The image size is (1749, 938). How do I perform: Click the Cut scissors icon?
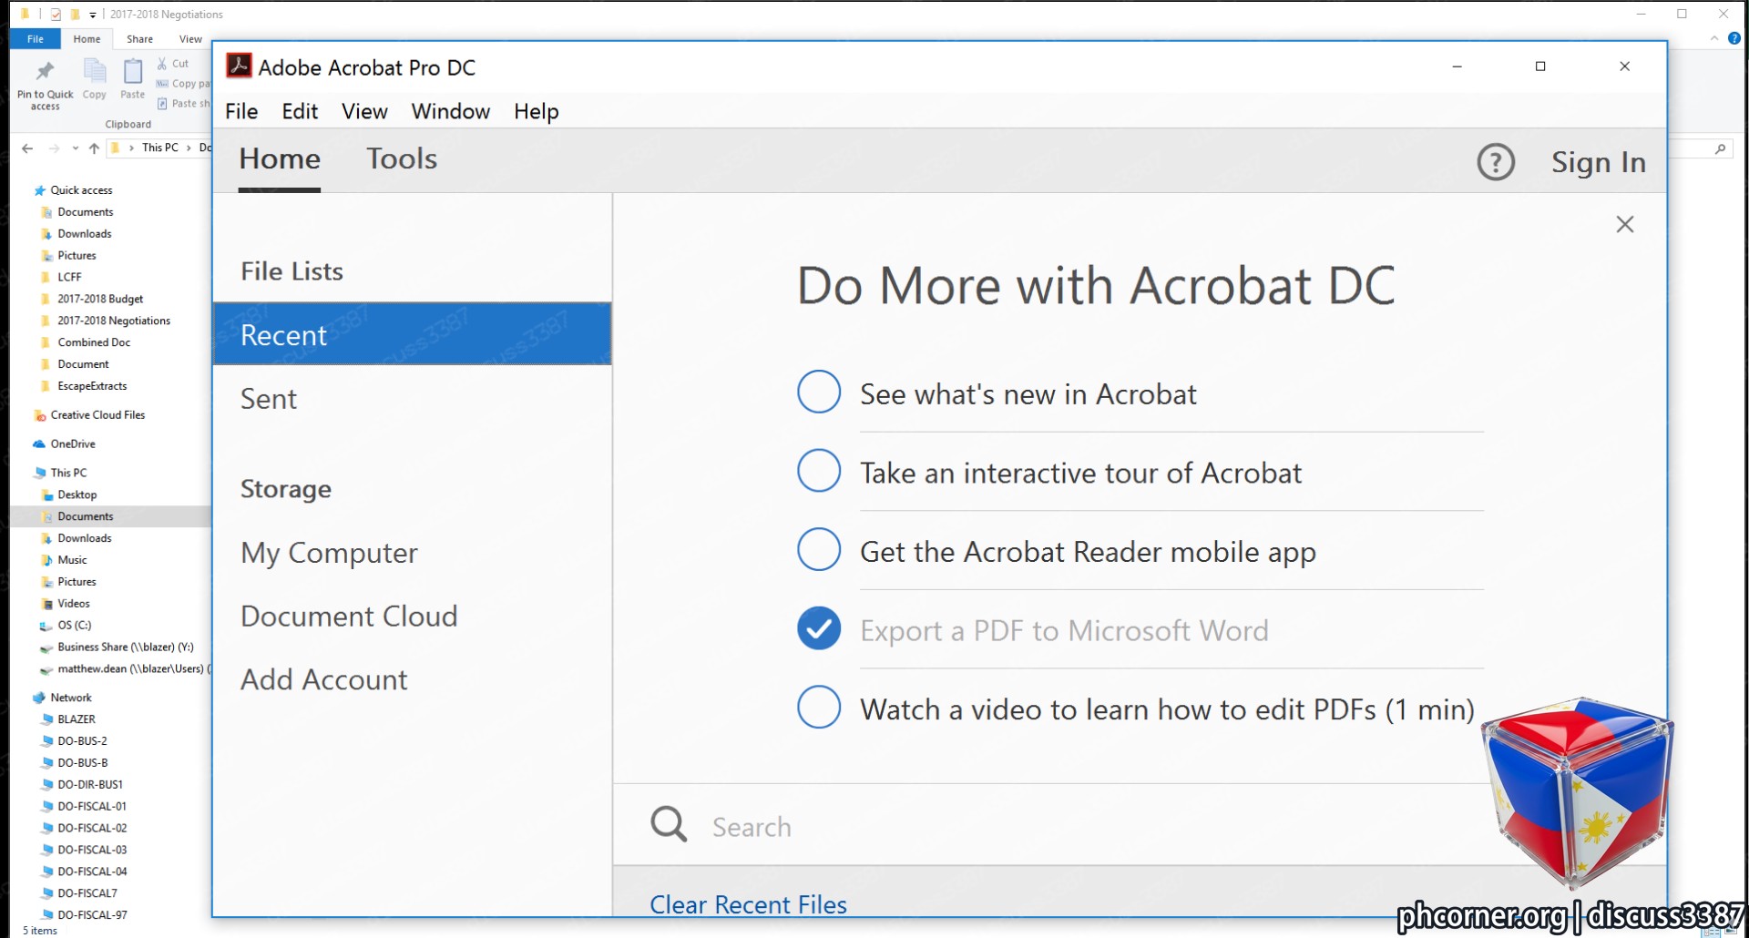(162, 64)
